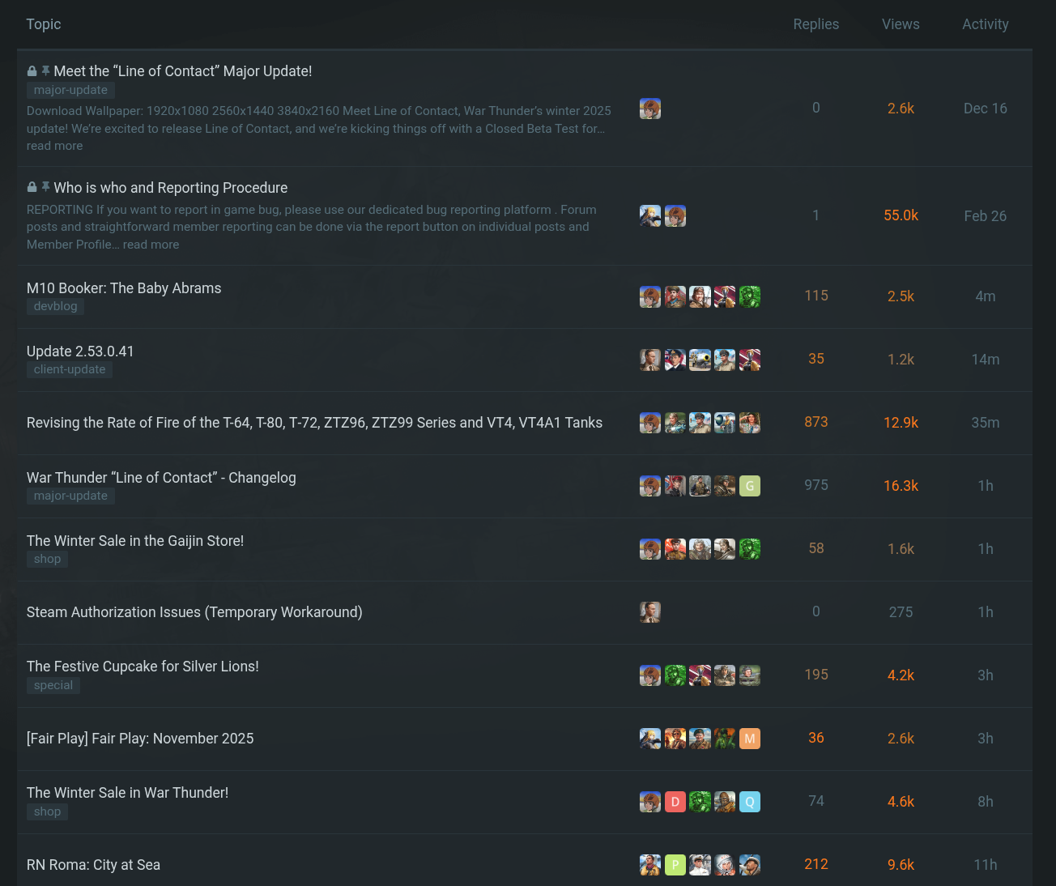Click "read more" under the Line of Contact excerpt
Screen dimensions: 1056x886
(x=54, y=146)
